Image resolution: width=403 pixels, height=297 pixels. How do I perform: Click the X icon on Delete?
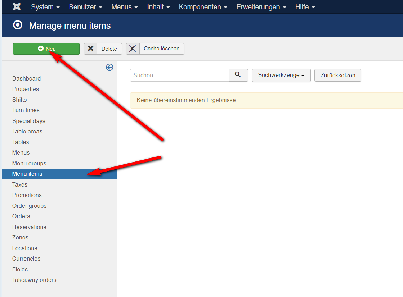(x=91, y=49)
